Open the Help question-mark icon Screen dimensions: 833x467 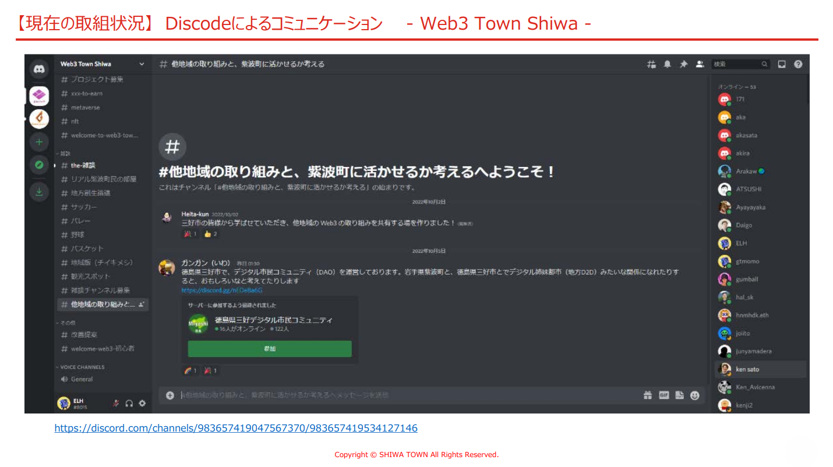pos(798,64)
